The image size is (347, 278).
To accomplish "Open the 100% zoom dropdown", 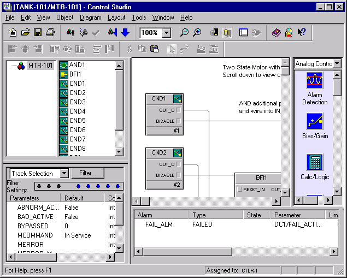I will (x=167, y=33).
